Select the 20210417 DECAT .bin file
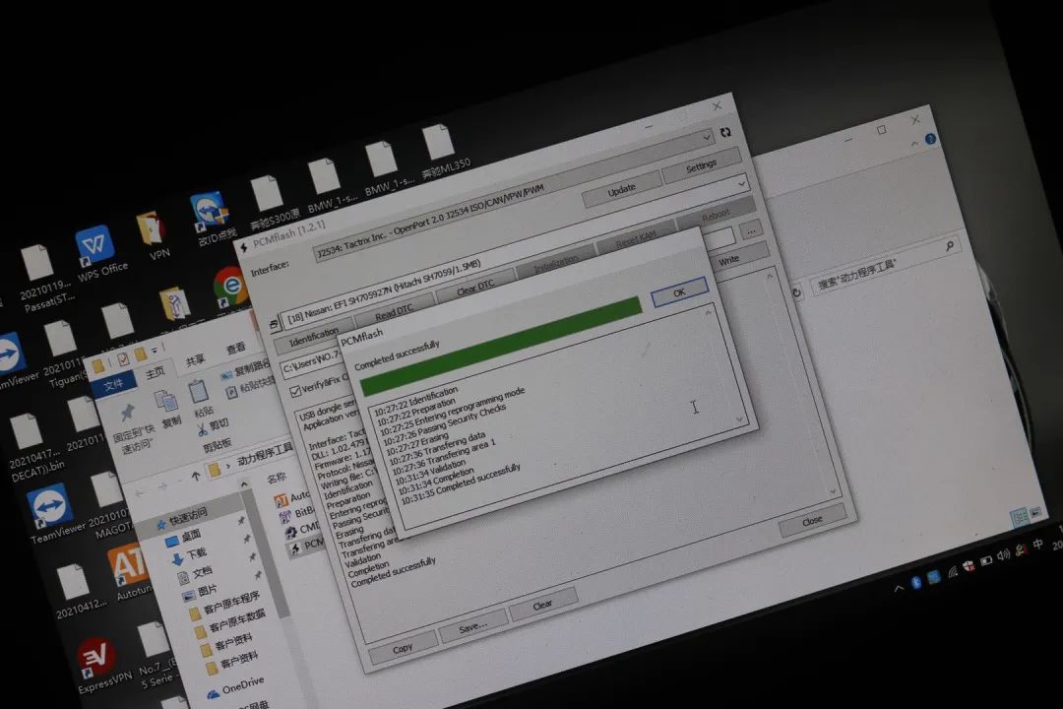Viewport: 1063px width, 709px height. pos(31,445)
